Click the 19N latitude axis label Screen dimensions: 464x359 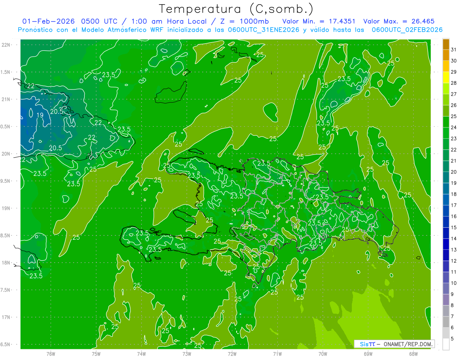point(6,208)
